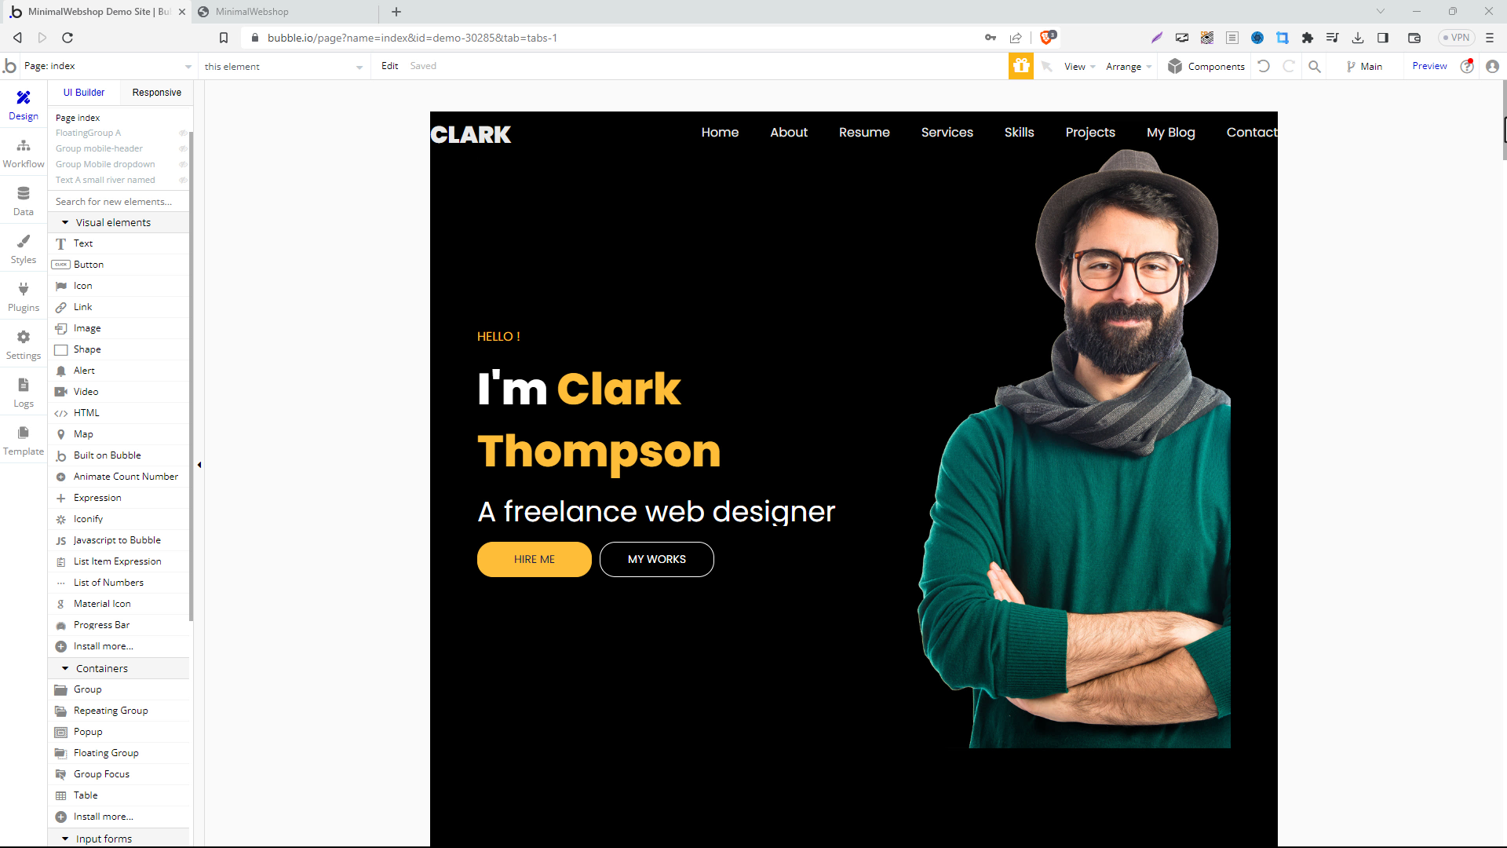Expand the Visual elements section
Viewport: 1507px width, 848px height.
pos(64,221)
